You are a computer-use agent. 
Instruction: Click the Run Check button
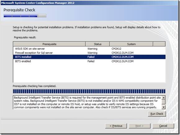(157, 114)
